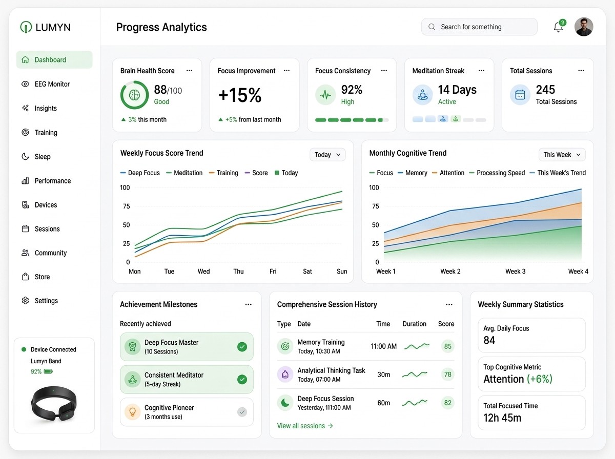Click the Cognitive Pioneer lightbulb icon
Image resolution: width=615 pixels, height=459 pixels.
pos(133,412)
